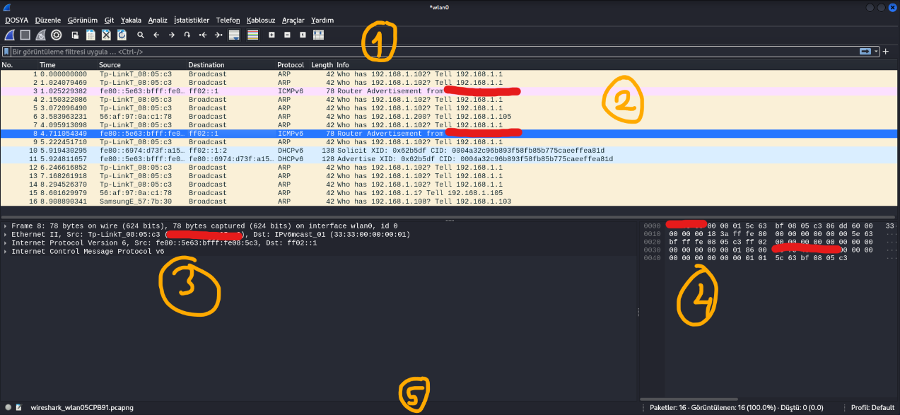The width and height of the screenshot is (900, 415).
Task: Go to the first packet
Action: 203,34
